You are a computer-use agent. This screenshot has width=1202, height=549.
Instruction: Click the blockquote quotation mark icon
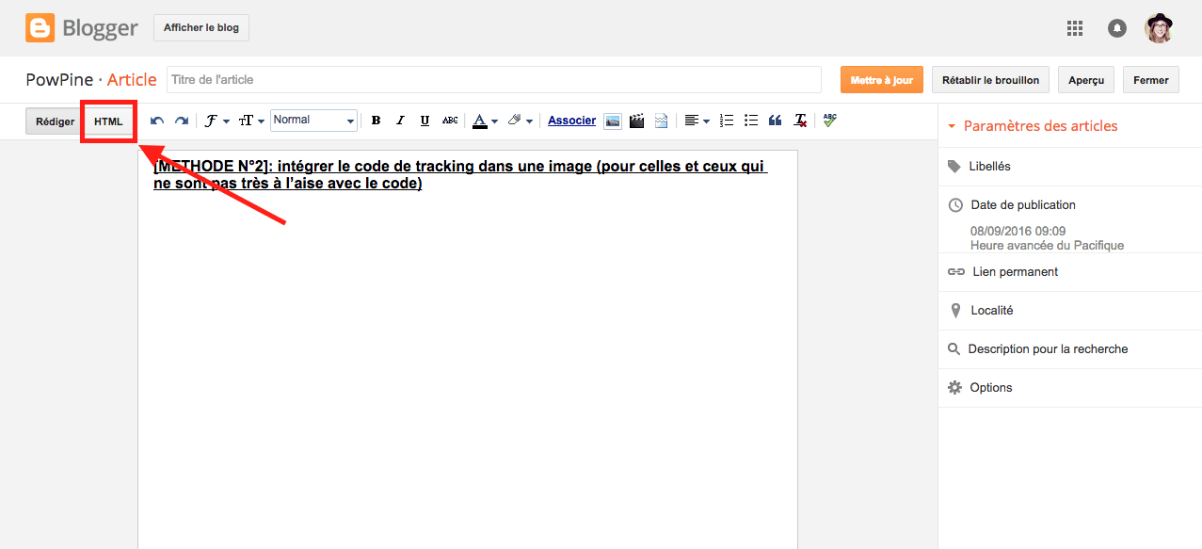point(776,121)
